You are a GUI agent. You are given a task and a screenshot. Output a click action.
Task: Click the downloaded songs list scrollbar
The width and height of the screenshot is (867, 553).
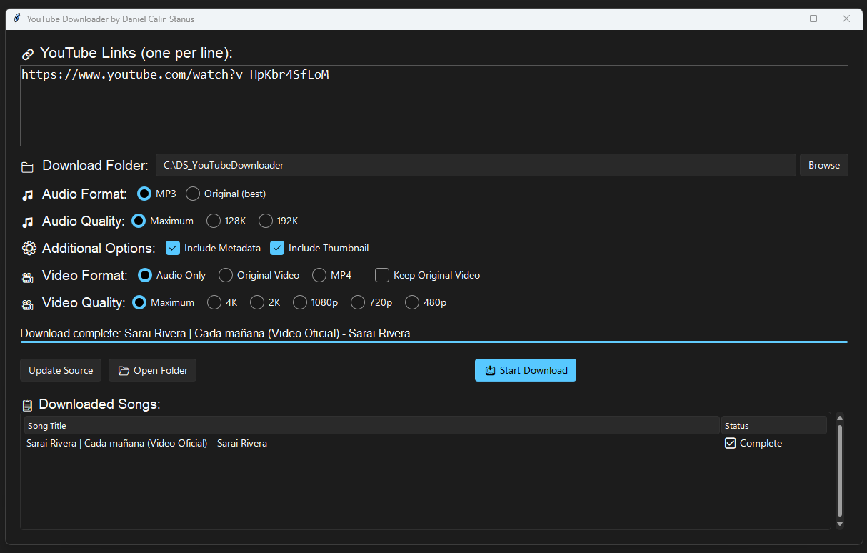coord(840,471)
